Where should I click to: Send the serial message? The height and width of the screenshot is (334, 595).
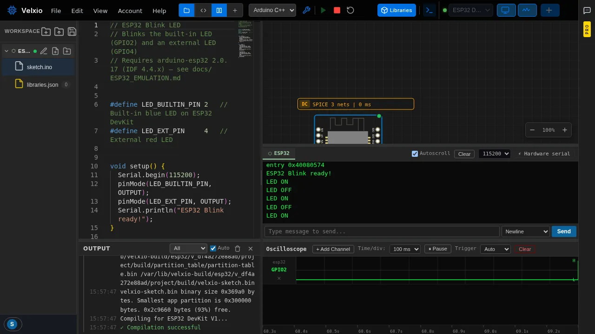pos(564,231)
